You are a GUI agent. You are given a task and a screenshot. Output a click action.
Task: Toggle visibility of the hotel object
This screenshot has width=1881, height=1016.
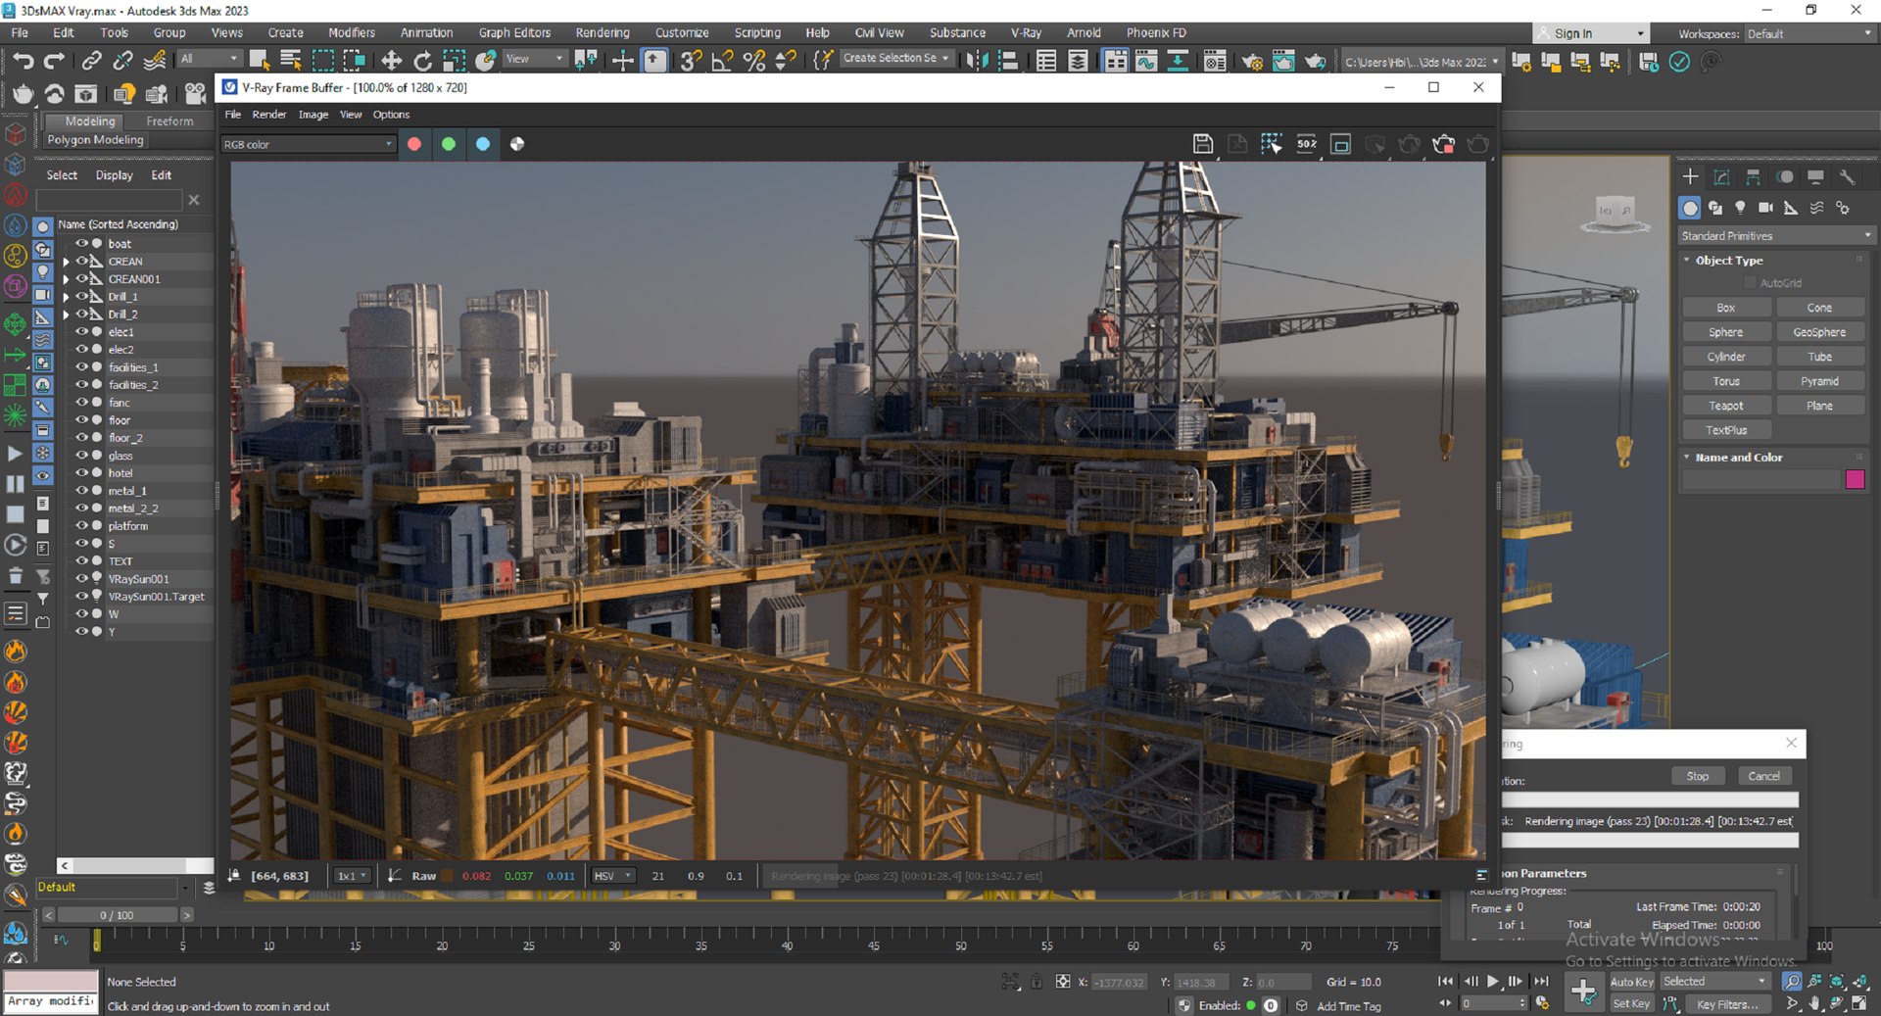click(x=82, y=472)
